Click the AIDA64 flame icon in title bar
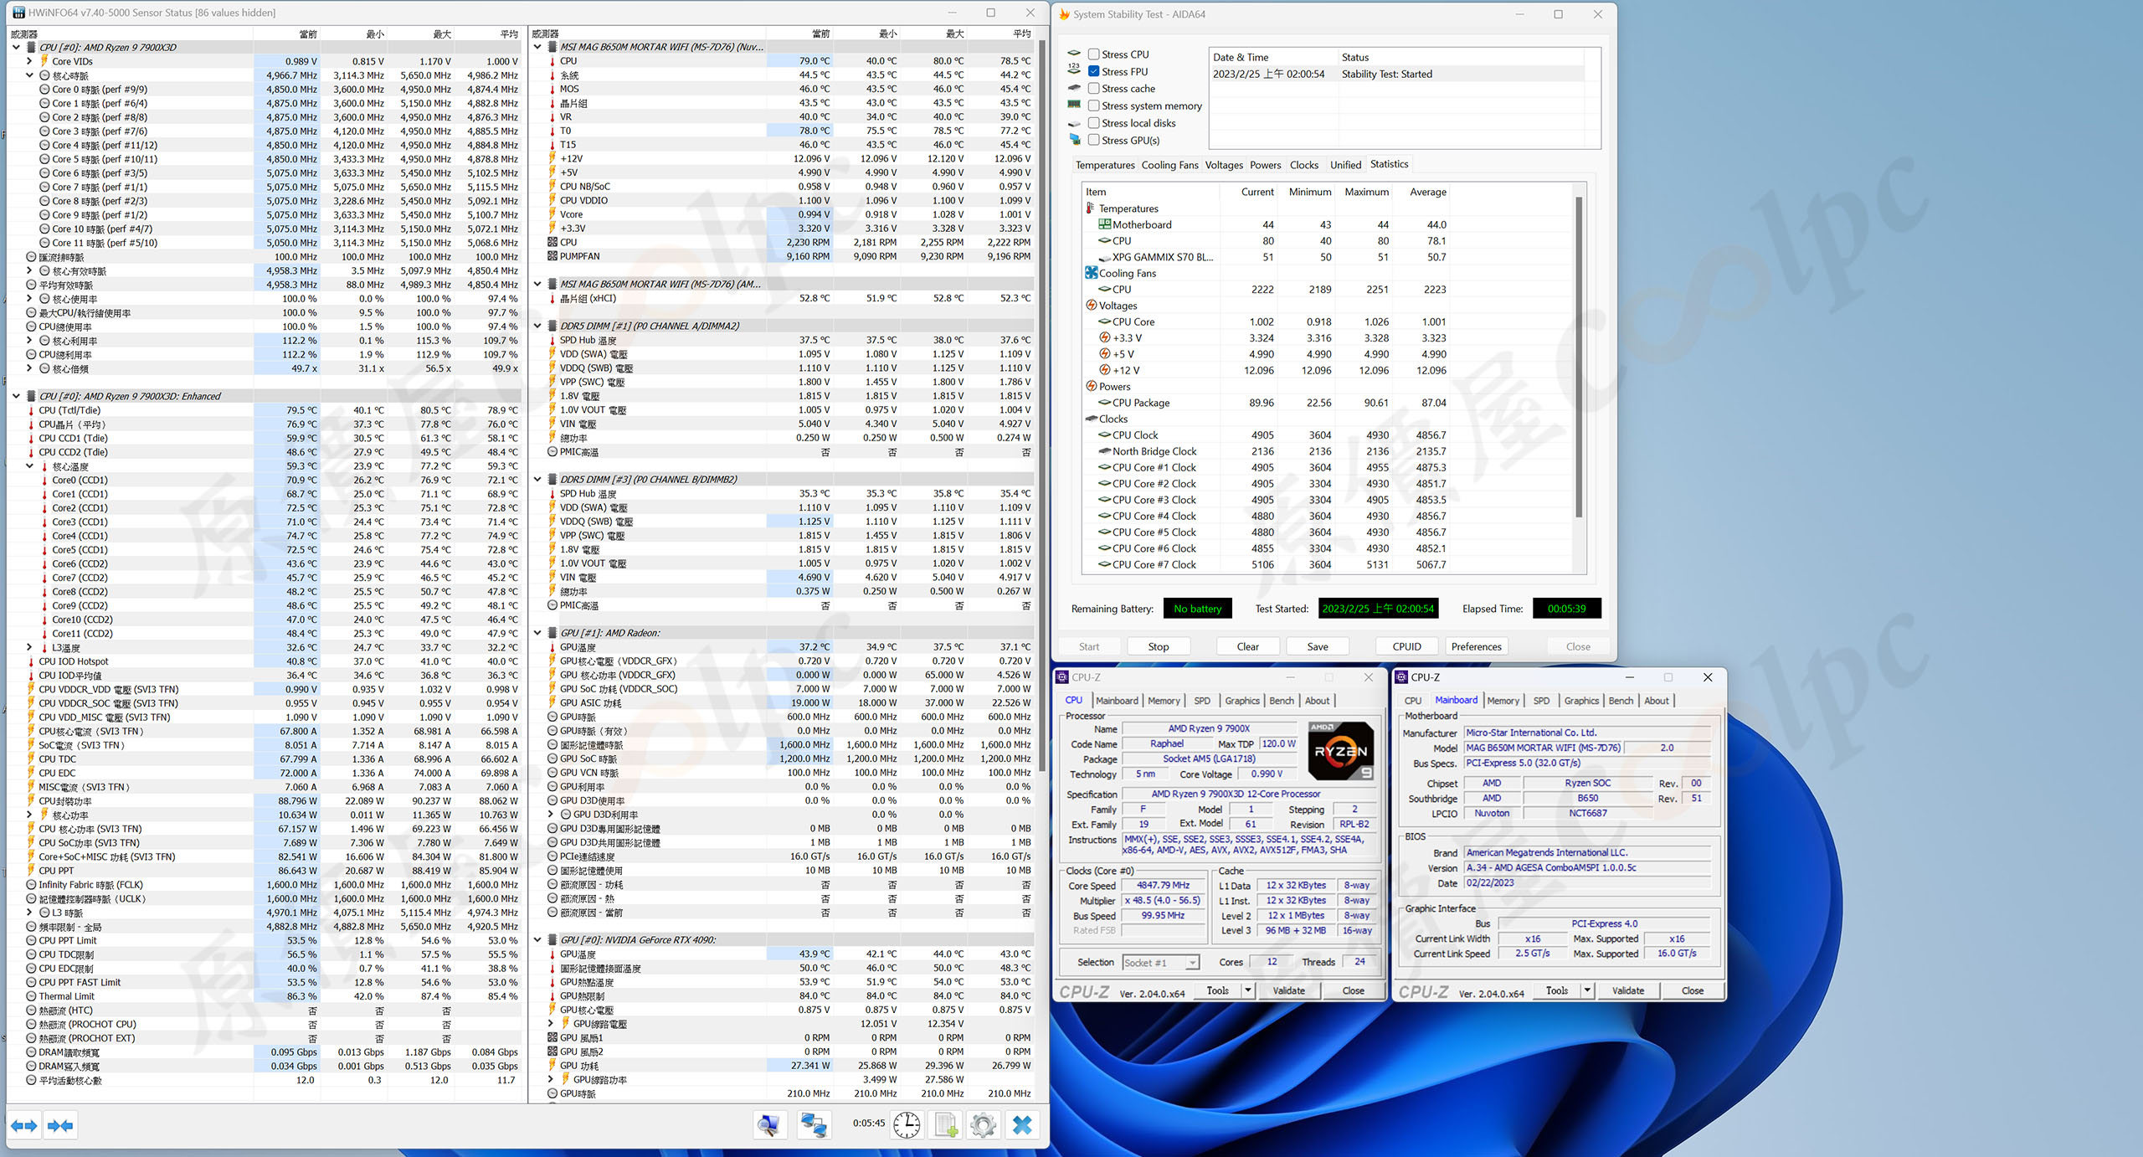The width and height of the screenshot is (2143, 1157). click(x=1064, y=14)
